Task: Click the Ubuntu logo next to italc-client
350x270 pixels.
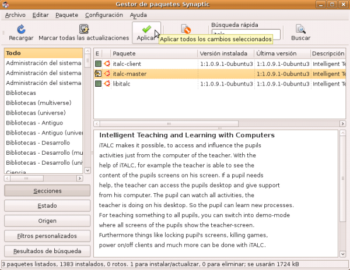Action: [107, 63]
